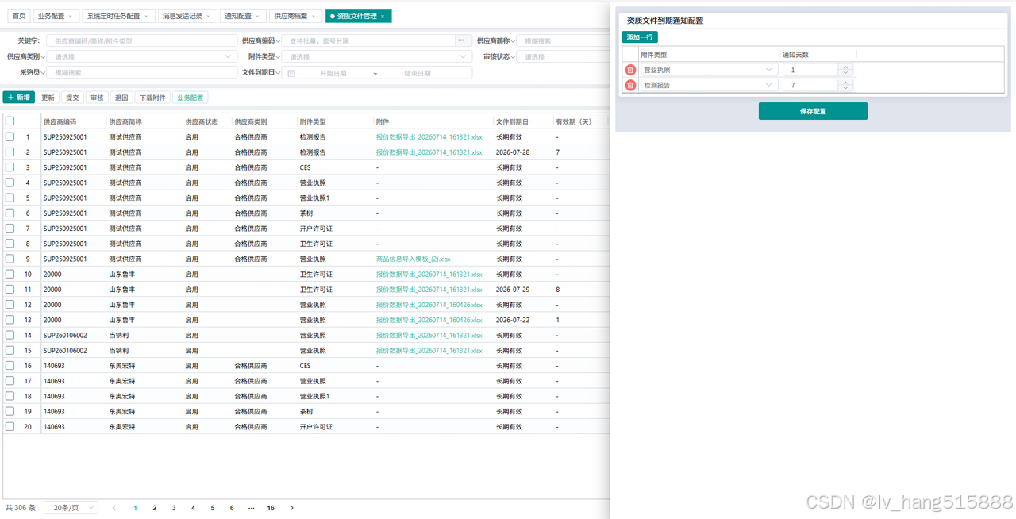Expand the 文件到期日 label operator chevron

[x=278, y=72]
